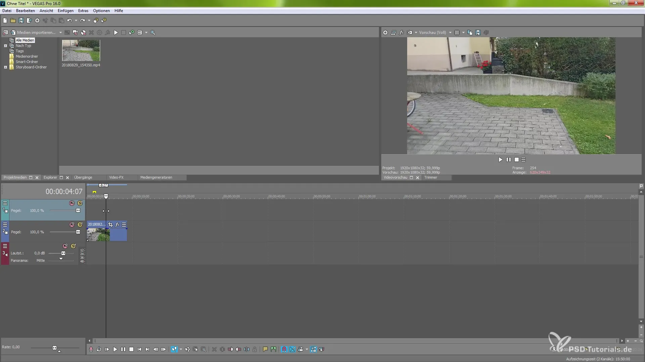Expand the Storyboard-Ordner tree node
The height and width of the screenshot is (362, 645).
coord(5,67)
